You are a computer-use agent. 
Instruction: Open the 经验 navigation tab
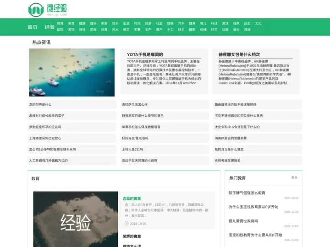pyautogui.click(x=49, y=27)
